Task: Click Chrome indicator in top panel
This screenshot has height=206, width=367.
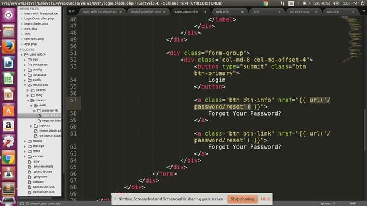Action: (265, 3)
